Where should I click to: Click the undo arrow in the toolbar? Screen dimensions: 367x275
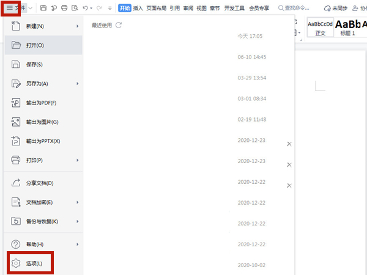click(x=85, y=8)
